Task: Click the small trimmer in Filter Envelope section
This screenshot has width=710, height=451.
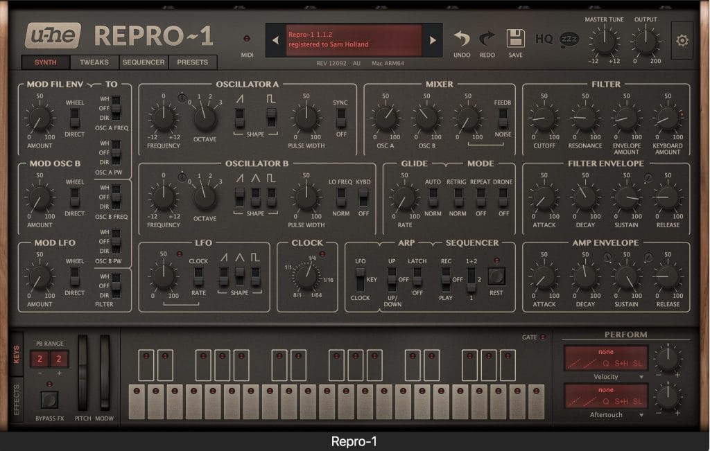Action: pyautogui.click(x=648, y=178)
